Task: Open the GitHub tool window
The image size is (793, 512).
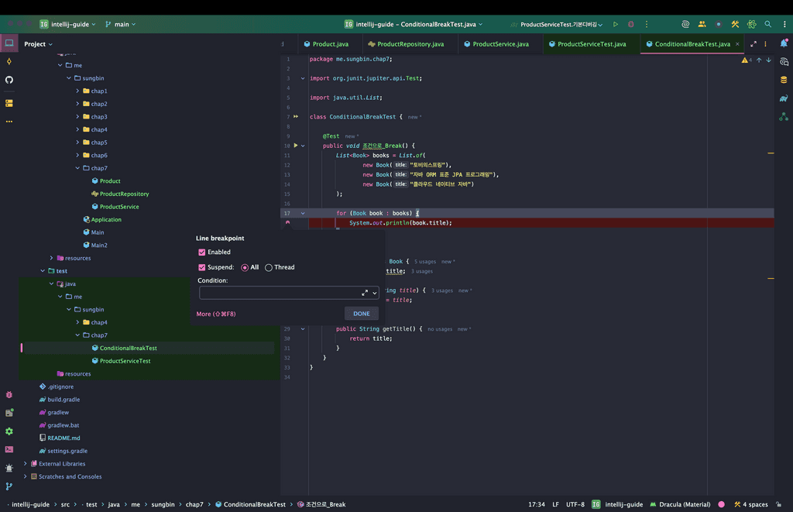Action: 9,80
